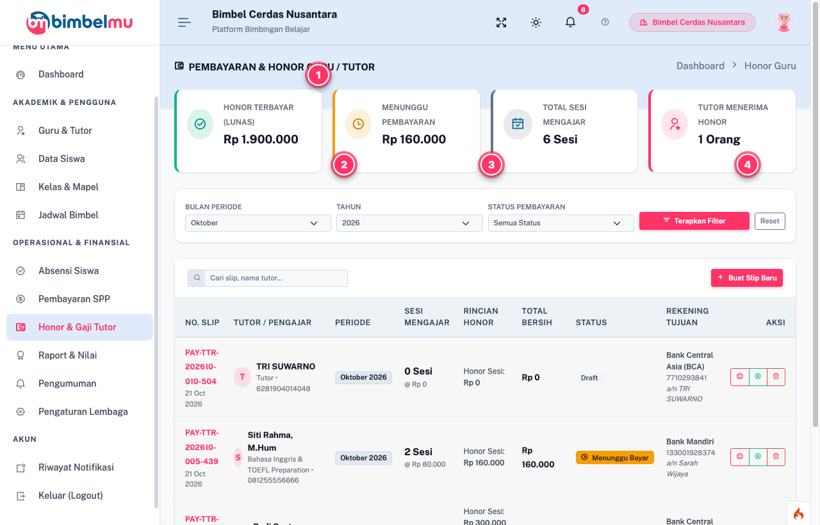Click the Total Sesi Mengajar calendar icon

[518, 124]
